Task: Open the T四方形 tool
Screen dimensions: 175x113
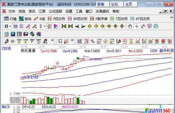Action: pyautogui.click(x=119, y=19)
